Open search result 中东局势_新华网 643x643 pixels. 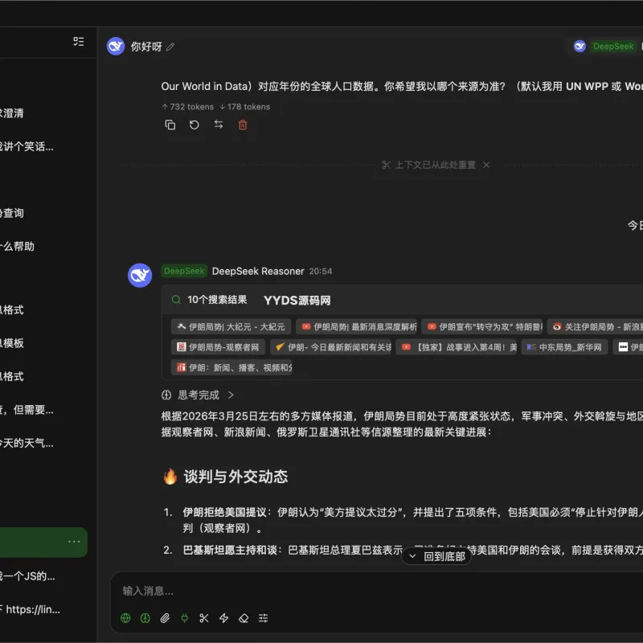pyautogui.click(x=564, y=347)
